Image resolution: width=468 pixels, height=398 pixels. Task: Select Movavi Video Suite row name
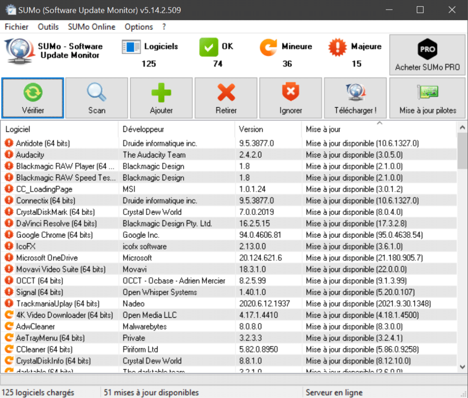pos(61,269)
